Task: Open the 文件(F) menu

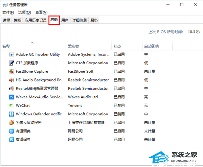Action: click(x=8, y=13)
